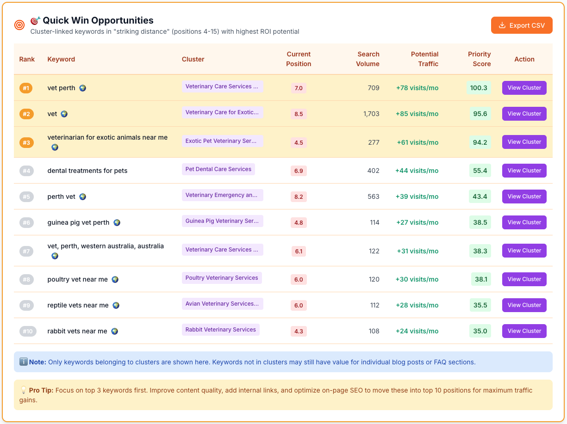Click the info icon in the Note banner

[x=24, y=361]
